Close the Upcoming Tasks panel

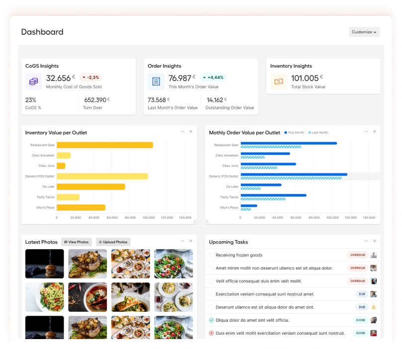tap(375, 241)
